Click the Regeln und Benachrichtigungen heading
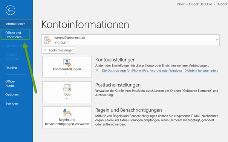 pos(129,110)
